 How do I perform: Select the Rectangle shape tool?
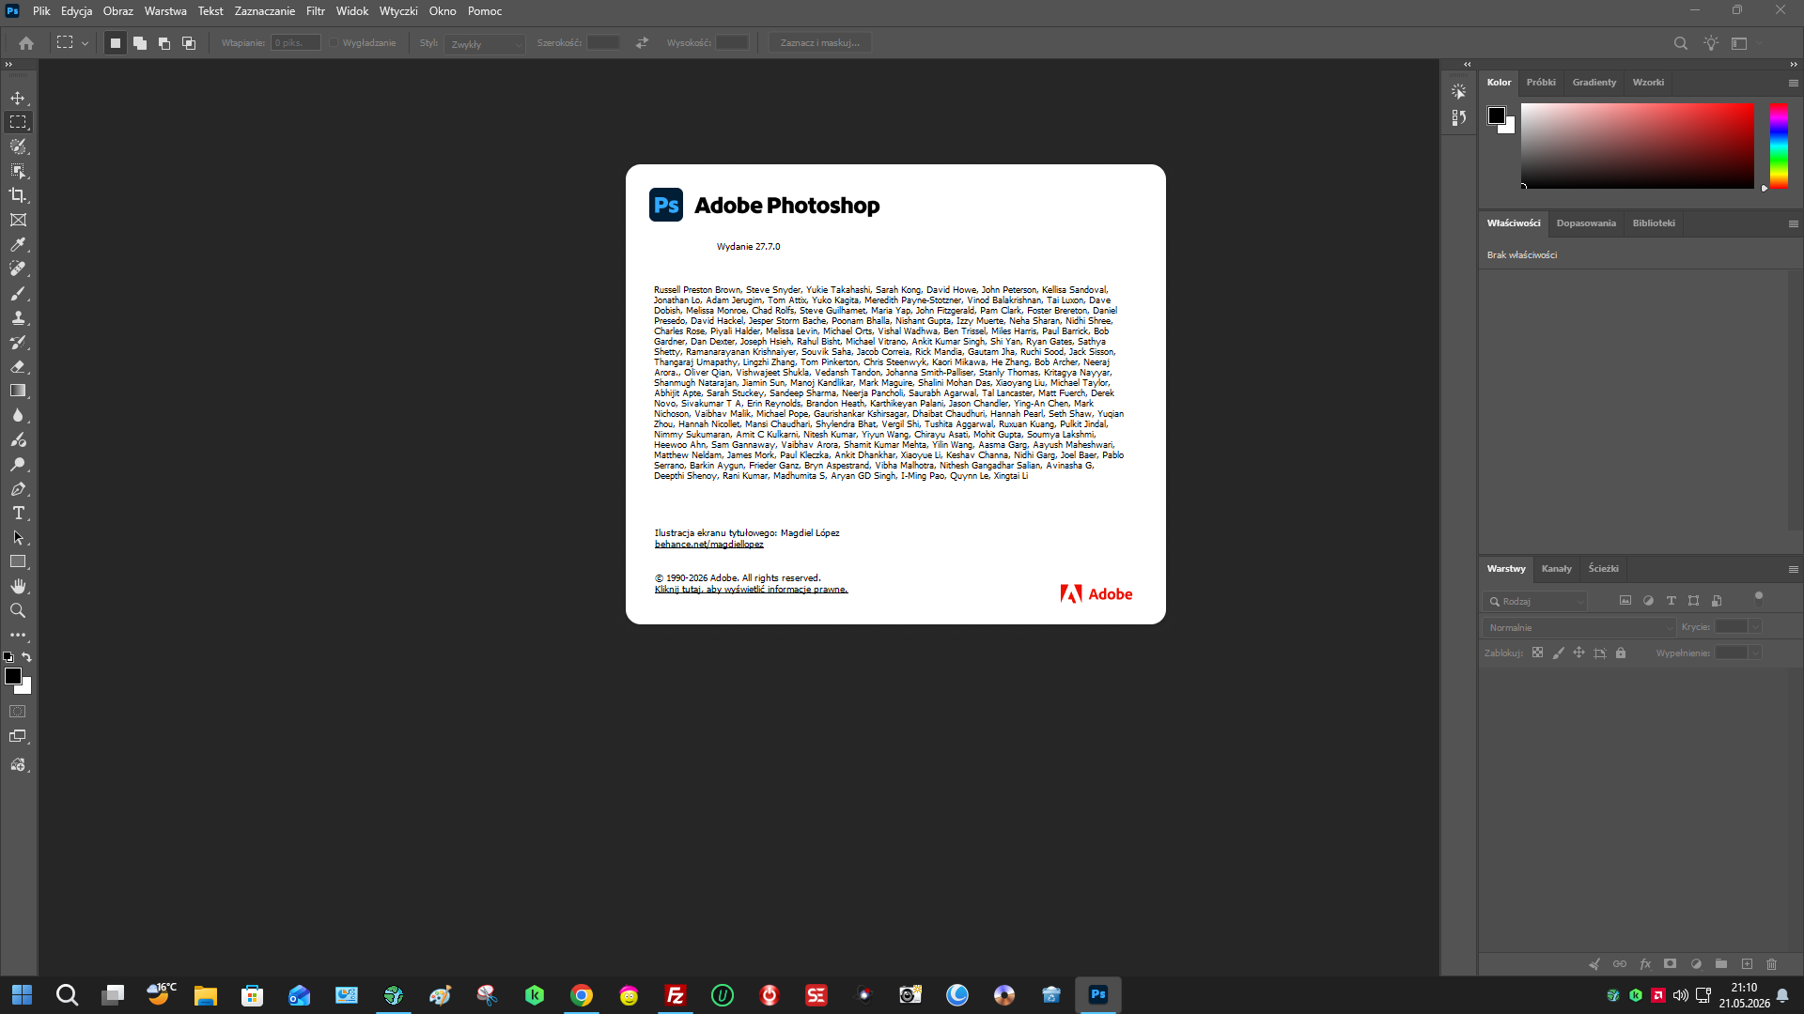pos(18,561)
